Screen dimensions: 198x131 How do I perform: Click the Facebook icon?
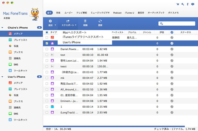pyautogui.click(x=188, y=4)
